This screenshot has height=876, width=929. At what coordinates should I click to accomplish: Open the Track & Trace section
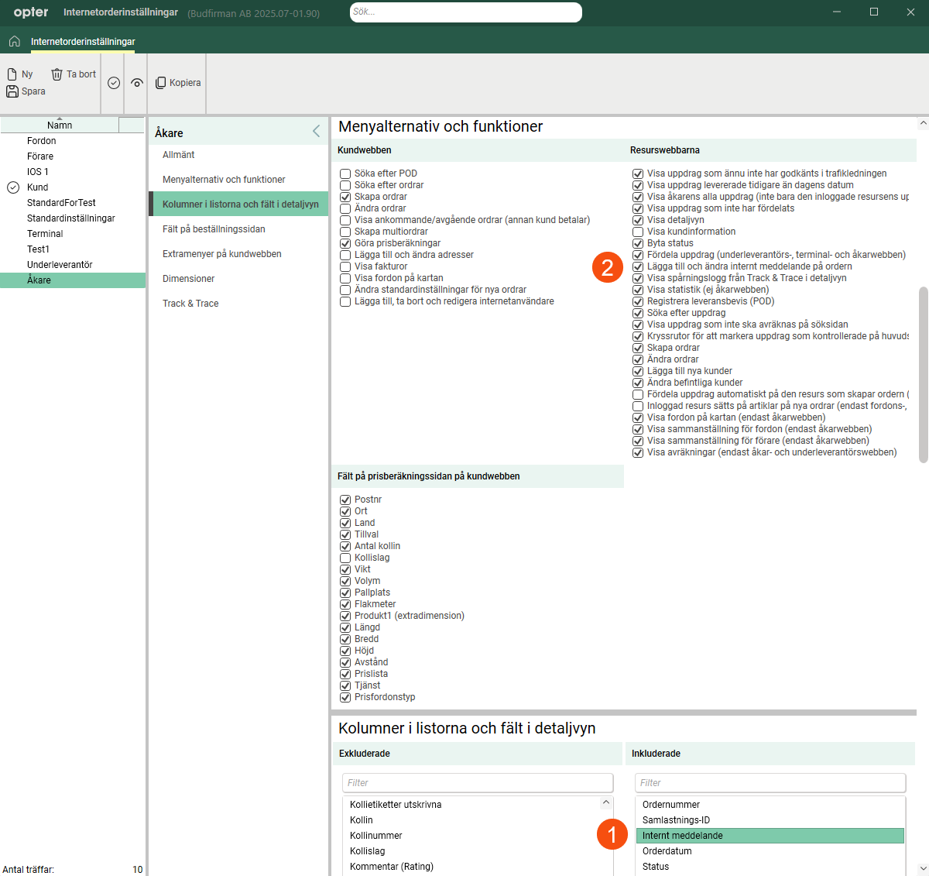pos(190,304)
